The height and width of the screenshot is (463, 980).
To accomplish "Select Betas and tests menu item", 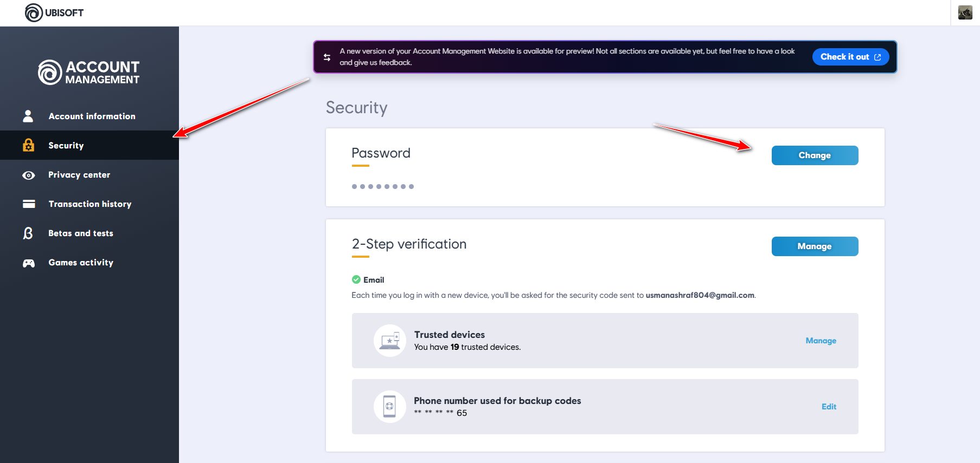I will 81,233.
